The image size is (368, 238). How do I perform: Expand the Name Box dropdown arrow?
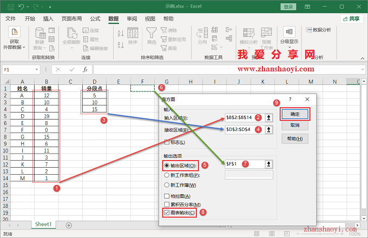tap(37, 69)
